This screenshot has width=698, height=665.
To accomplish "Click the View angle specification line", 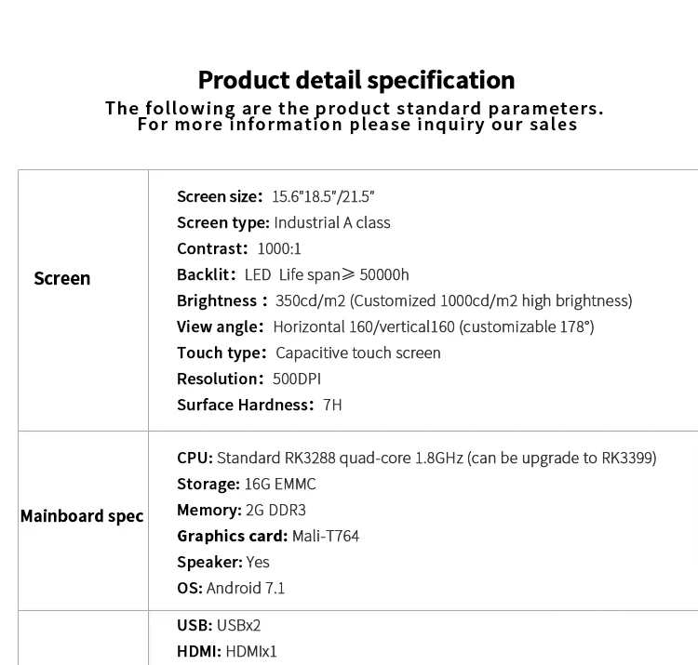I will 385,326.
